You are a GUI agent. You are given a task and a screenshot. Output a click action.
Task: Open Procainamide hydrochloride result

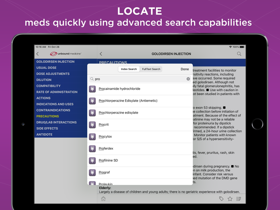(140, 89)
